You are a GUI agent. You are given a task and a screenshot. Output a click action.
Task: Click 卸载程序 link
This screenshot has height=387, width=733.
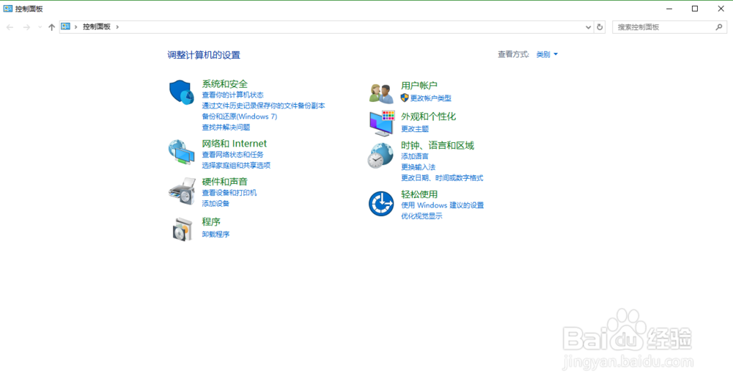pos(216,234)
